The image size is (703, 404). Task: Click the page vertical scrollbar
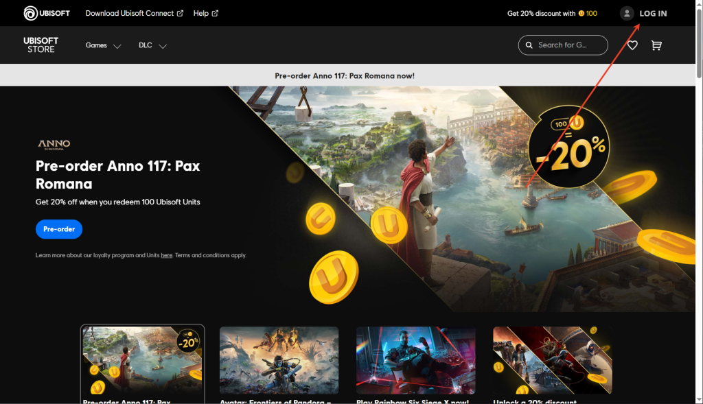(x=699, y=206)
